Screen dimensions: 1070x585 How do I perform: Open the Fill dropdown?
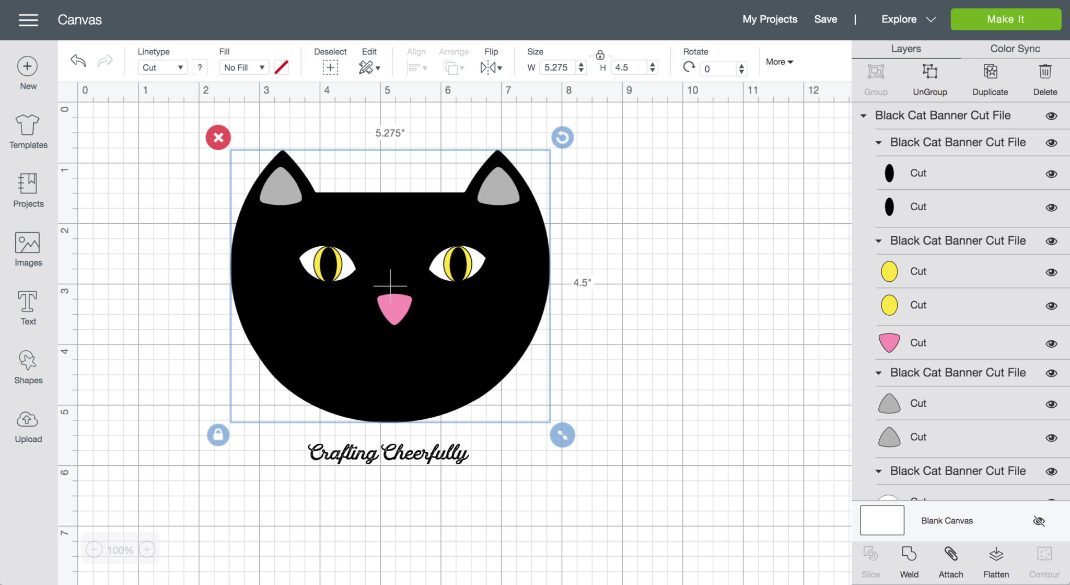[243, 67]
